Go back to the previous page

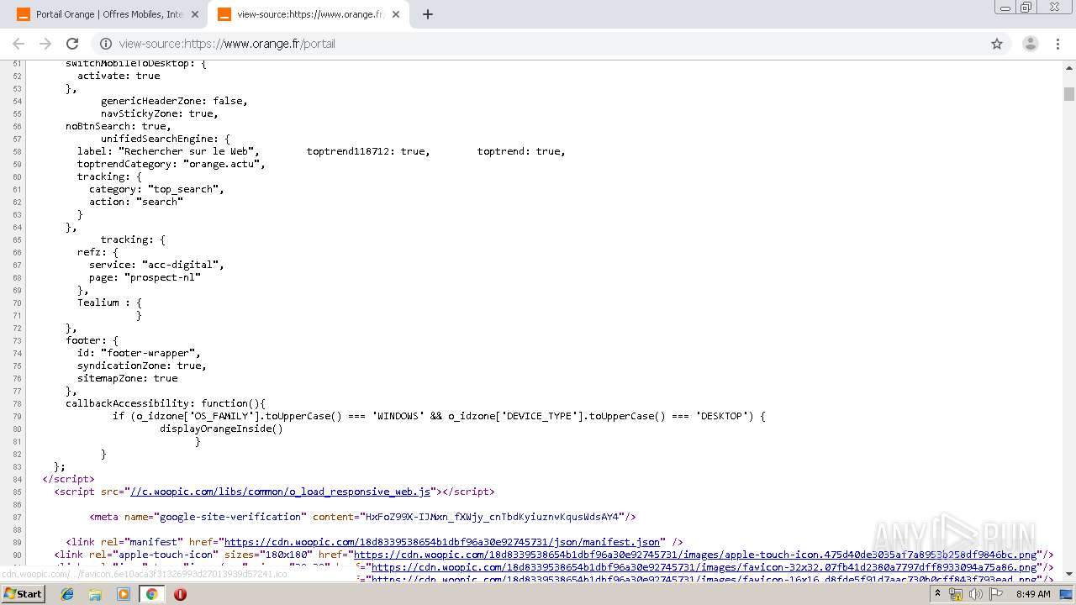point(18,44)
